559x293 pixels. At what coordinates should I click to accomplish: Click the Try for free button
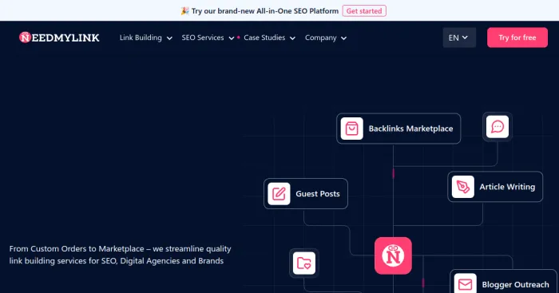click(x=517, y=38)
